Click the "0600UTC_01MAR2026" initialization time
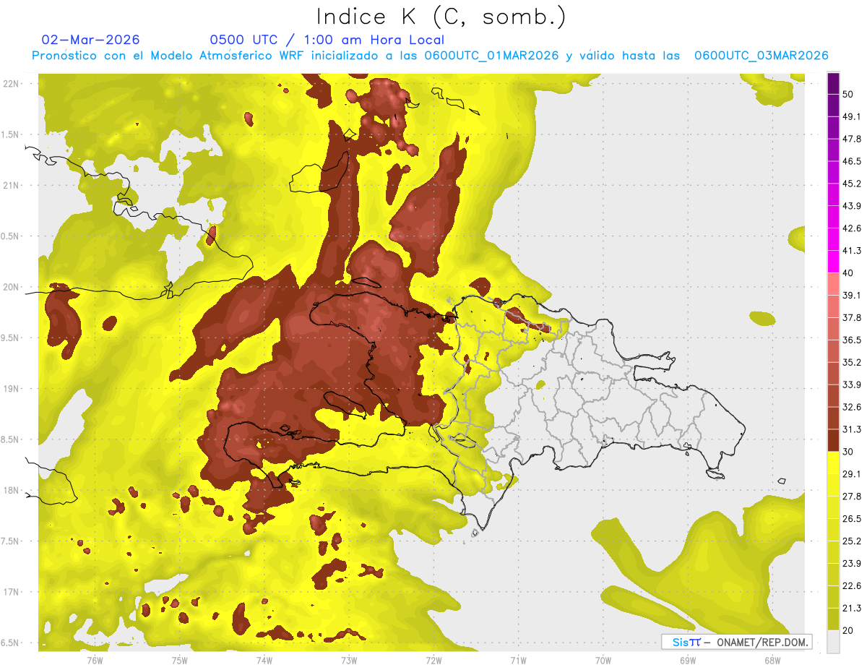Image resolution: width=867 pixels, height=670 pixels. click(491, 56)
